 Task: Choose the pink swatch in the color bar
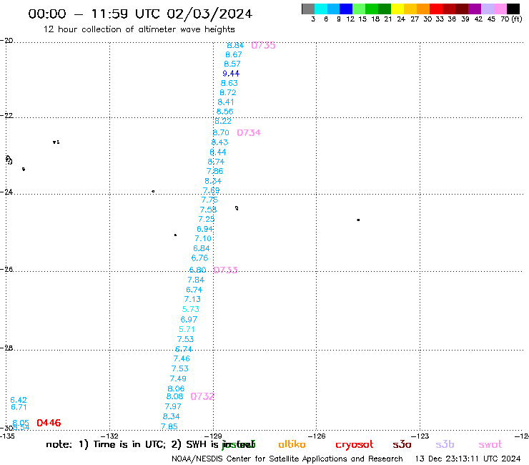pos(500,9)
